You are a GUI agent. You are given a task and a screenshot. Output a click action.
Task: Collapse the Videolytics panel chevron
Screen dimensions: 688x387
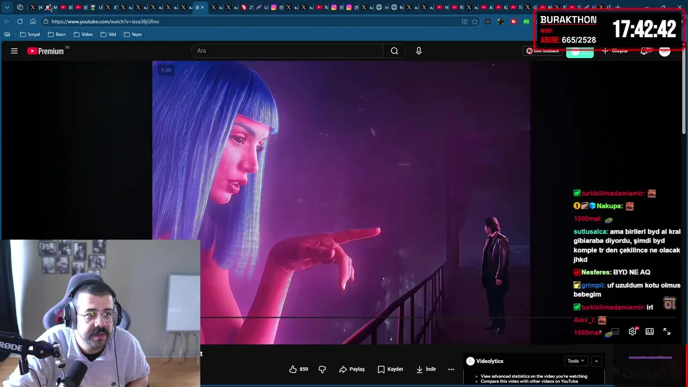tap(596, 361)
